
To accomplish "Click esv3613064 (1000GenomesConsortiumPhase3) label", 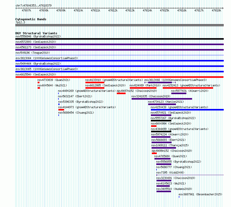I will pyautogui.click(x=47, y=58).
